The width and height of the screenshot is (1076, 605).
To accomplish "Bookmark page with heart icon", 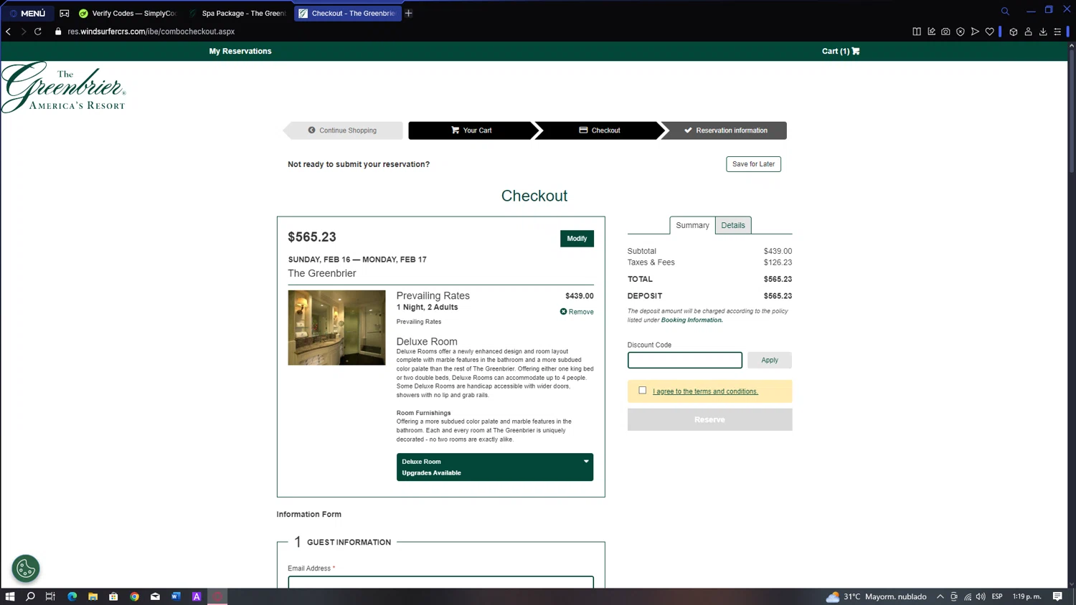I will tap(990, 32).
